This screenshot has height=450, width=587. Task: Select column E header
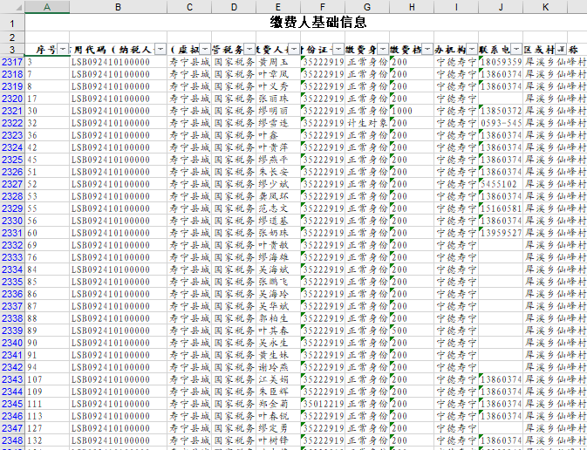point(278,7)
